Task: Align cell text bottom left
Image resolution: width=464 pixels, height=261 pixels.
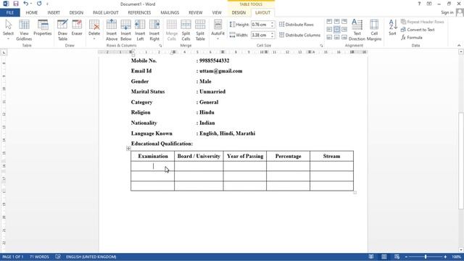Action: [x=329, y=37]
